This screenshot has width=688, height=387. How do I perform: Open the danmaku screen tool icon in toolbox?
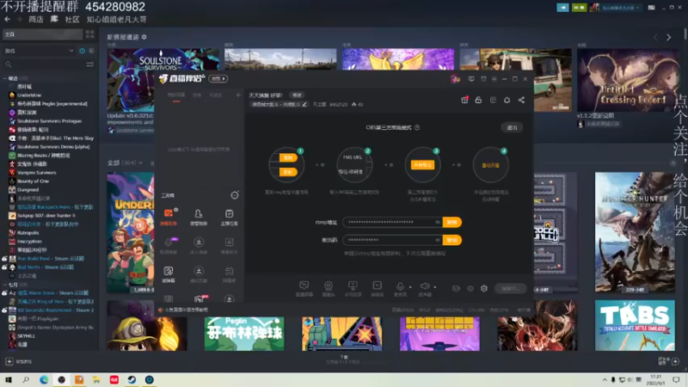pos(169,271)
